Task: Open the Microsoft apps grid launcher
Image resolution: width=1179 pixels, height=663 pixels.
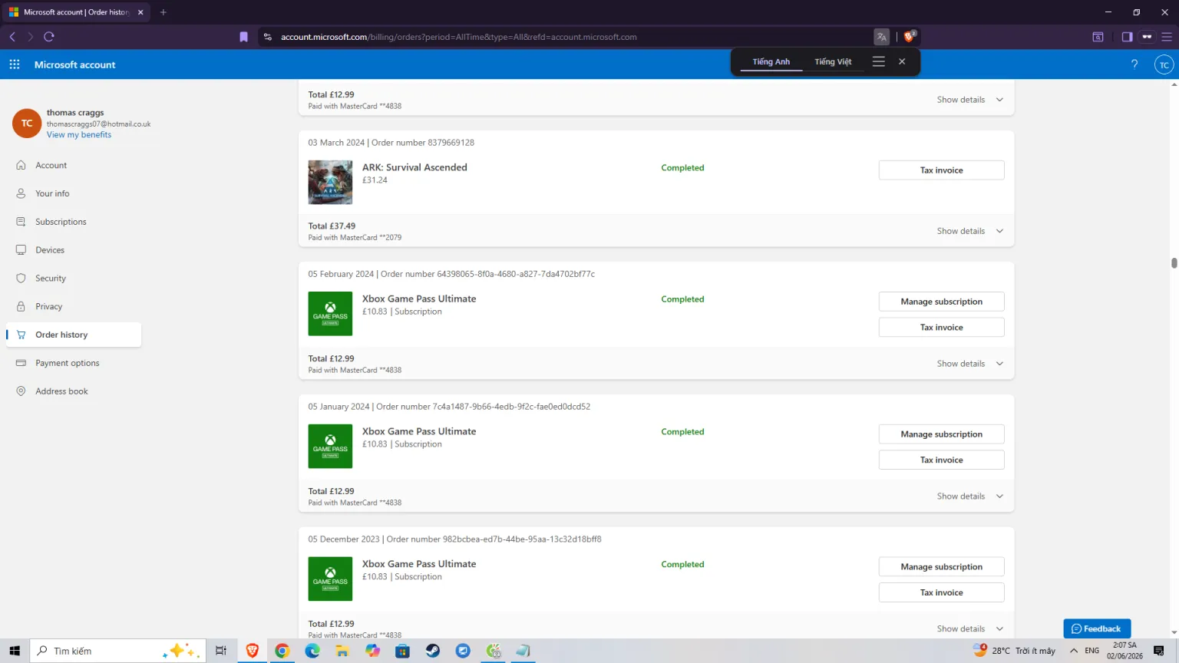Action: pos(15,64)
